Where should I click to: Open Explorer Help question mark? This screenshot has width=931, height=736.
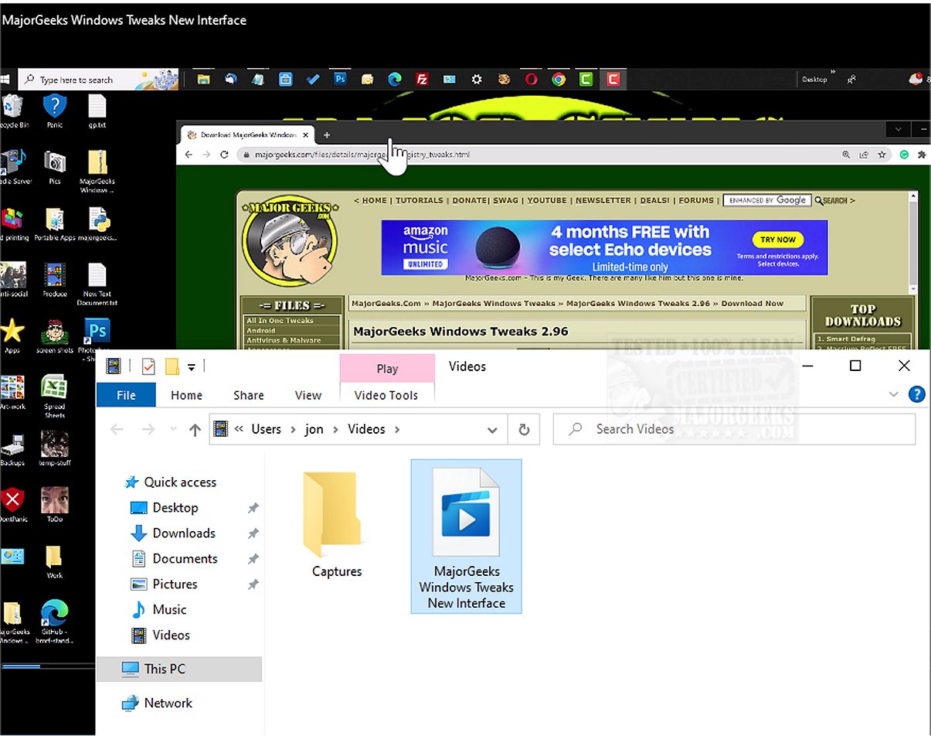917,394
